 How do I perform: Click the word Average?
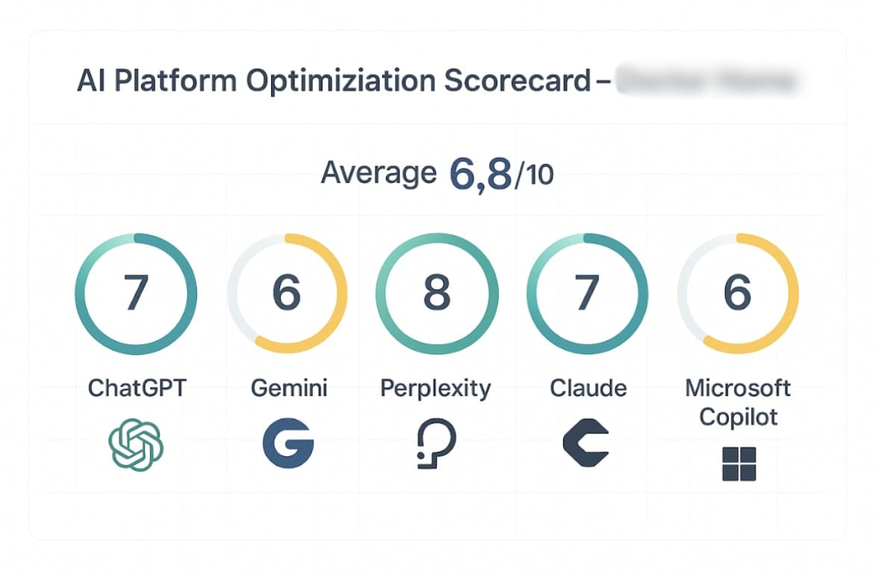[x=378, y=174]
